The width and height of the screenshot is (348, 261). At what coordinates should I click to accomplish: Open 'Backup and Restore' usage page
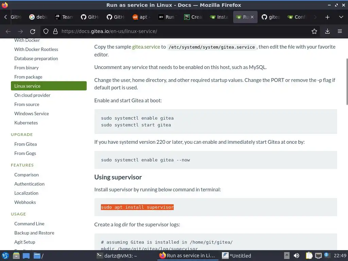(34, 233)
